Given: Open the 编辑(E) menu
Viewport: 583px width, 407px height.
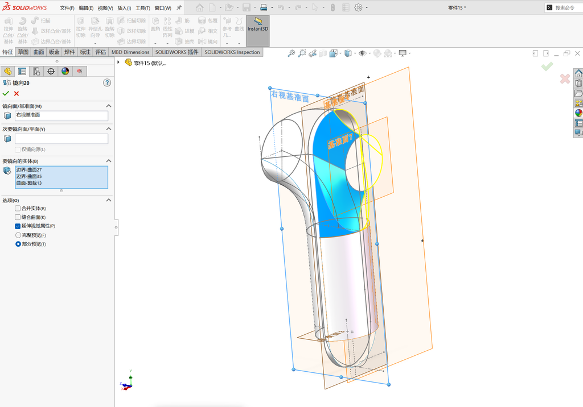Looking at the screenshot, I should pyautogui.click(x=86, y=8).
